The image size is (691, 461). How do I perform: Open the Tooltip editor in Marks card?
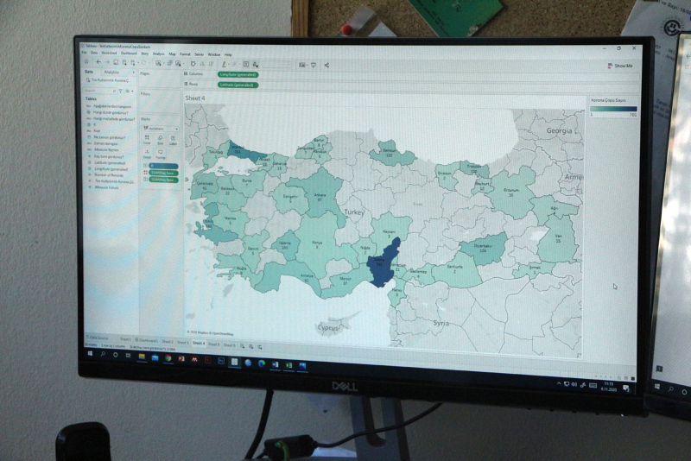161,153
